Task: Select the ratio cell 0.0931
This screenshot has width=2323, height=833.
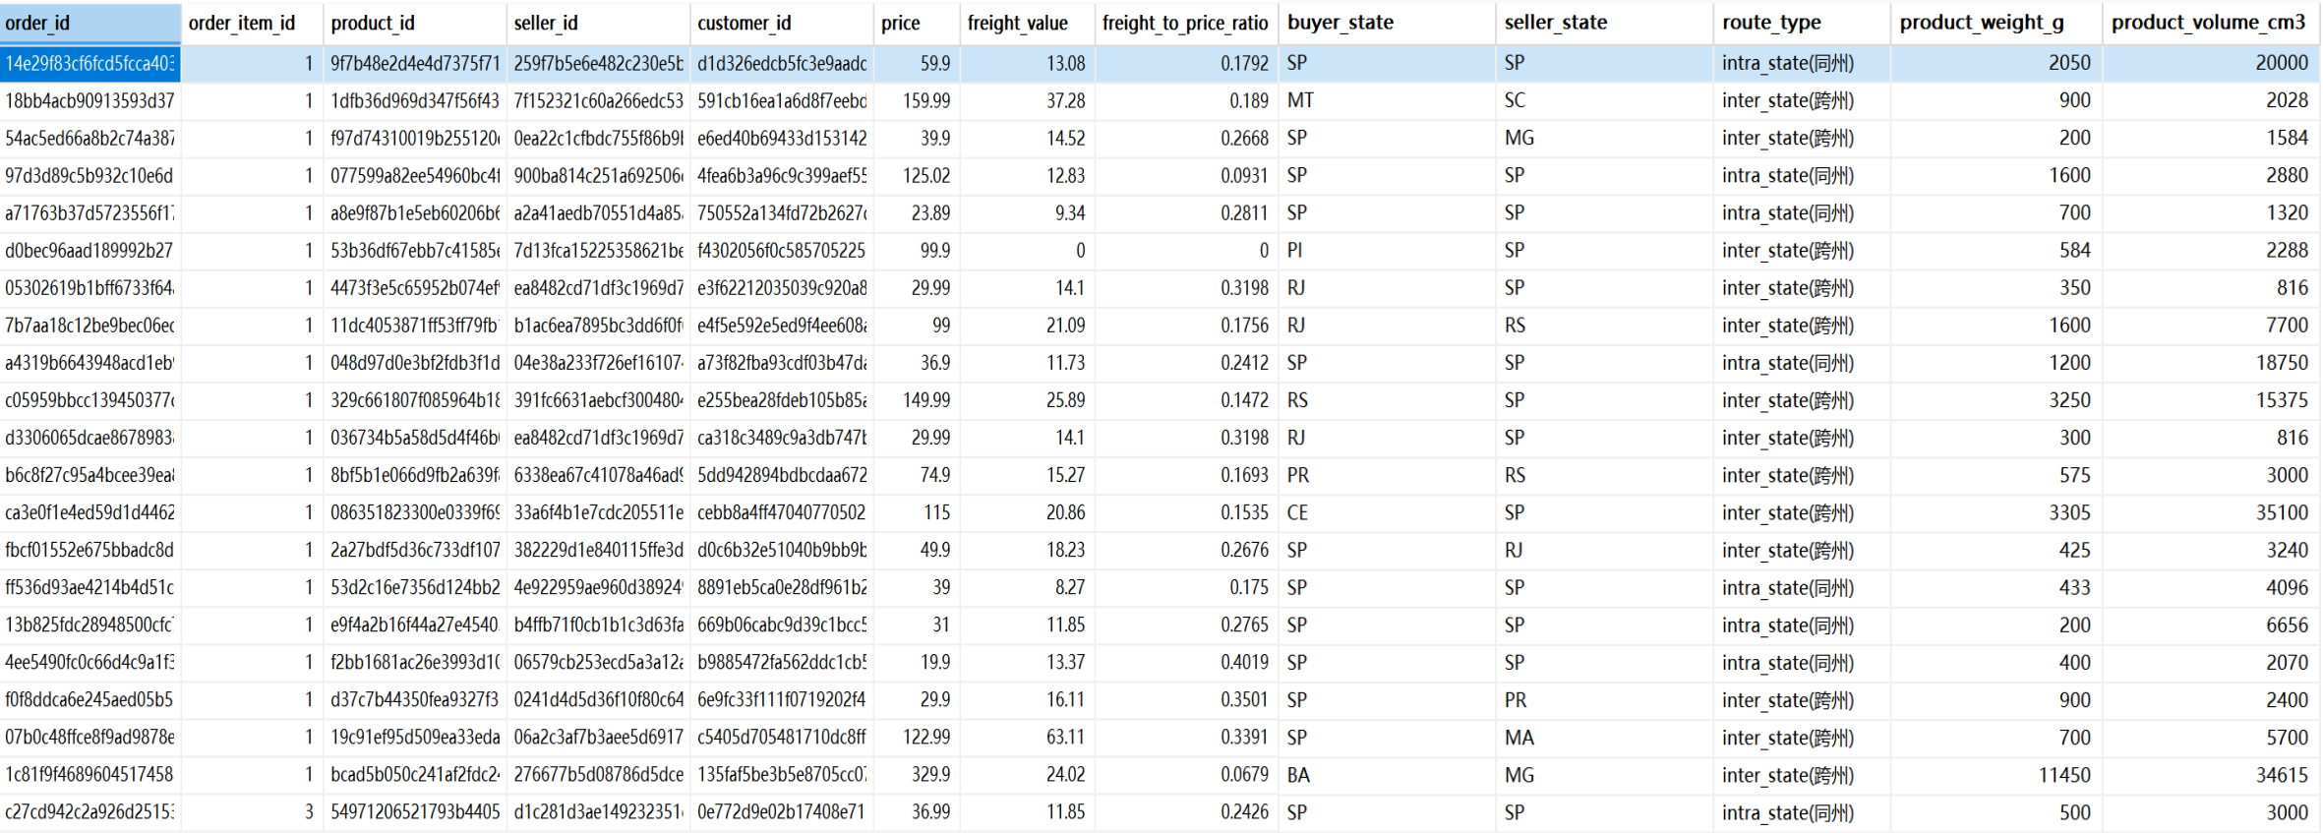Action: click(x=1185, y=175)
